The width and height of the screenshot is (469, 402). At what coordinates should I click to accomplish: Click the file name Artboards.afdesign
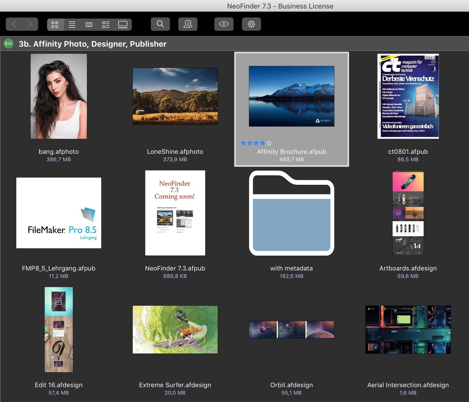coord(408,268)
